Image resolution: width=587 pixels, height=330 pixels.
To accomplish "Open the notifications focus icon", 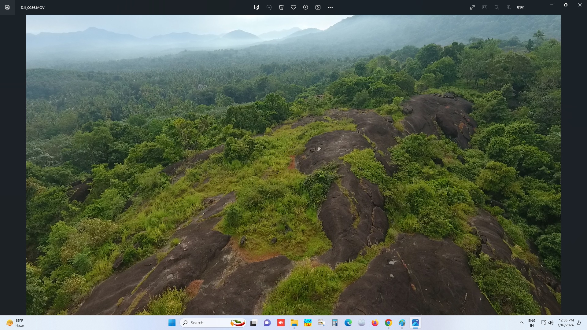I will click(x=579, y=323).
